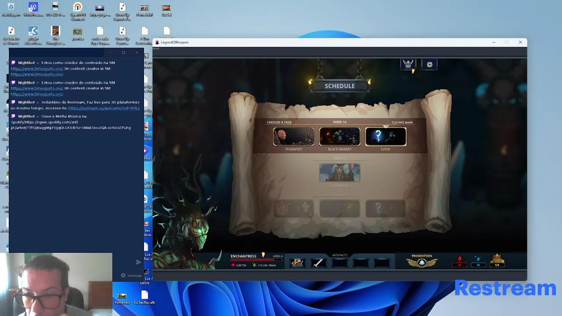Image resolution: width=562 pixels, height=316 pixels.
Task: Click the SCHEDULE banner title
Action: coord(340,86)
